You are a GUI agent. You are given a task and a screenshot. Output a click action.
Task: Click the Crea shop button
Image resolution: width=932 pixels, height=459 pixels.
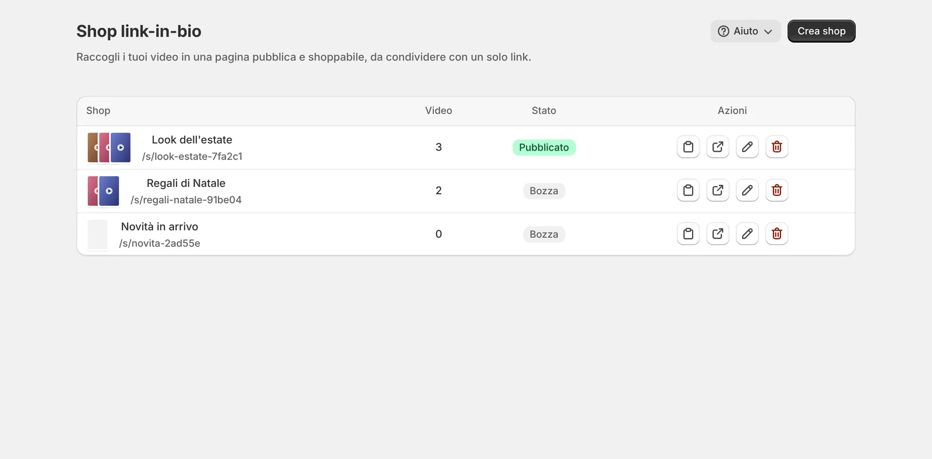(x=821, y=31)
